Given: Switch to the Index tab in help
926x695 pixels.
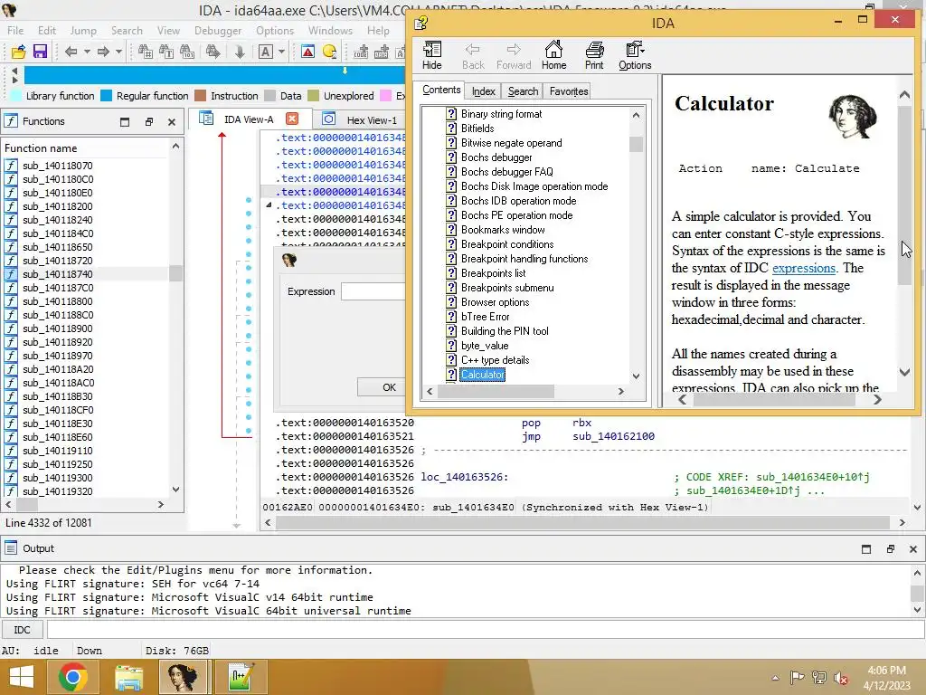Looking at the screenshot, I should point(483,91).
